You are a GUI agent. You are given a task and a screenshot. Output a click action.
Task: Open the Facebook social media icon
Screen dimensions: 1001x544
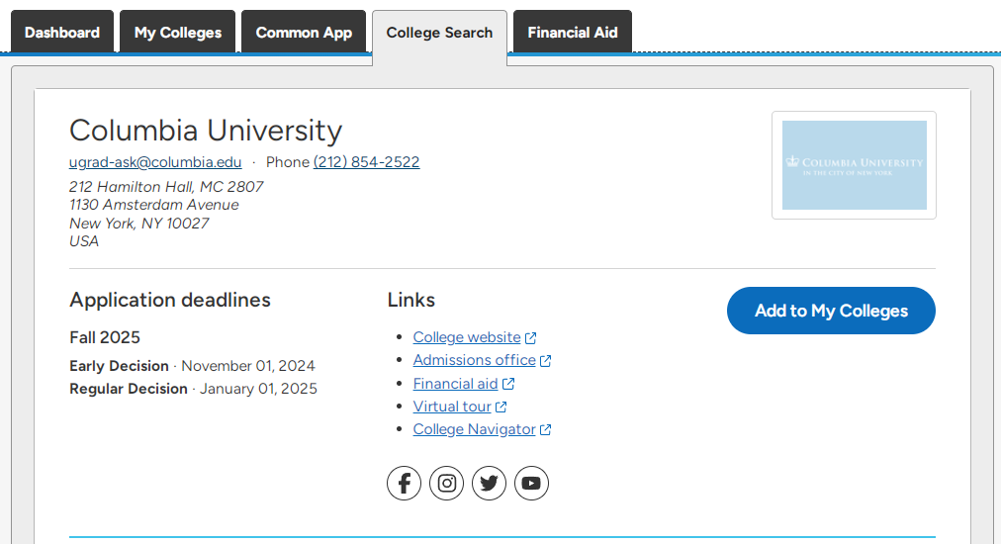pyautogui.click(x=405, y=484)
